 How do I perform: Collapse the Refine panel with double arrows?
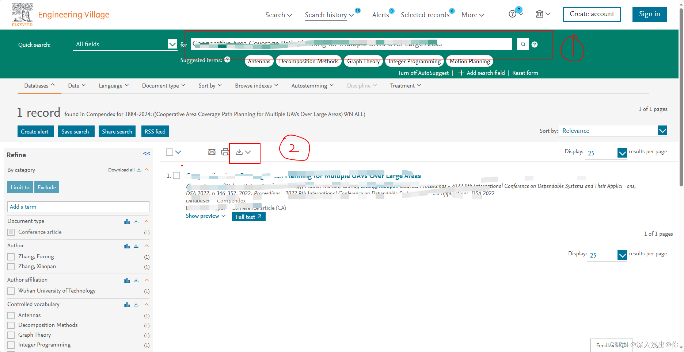(147, 154)
